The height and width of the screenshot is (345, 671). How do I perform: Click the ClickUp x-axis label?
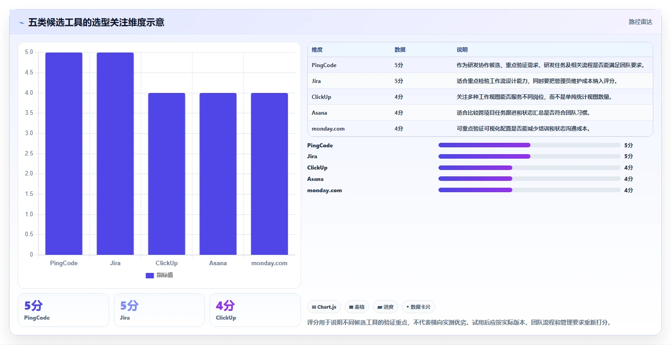(166, 263)
